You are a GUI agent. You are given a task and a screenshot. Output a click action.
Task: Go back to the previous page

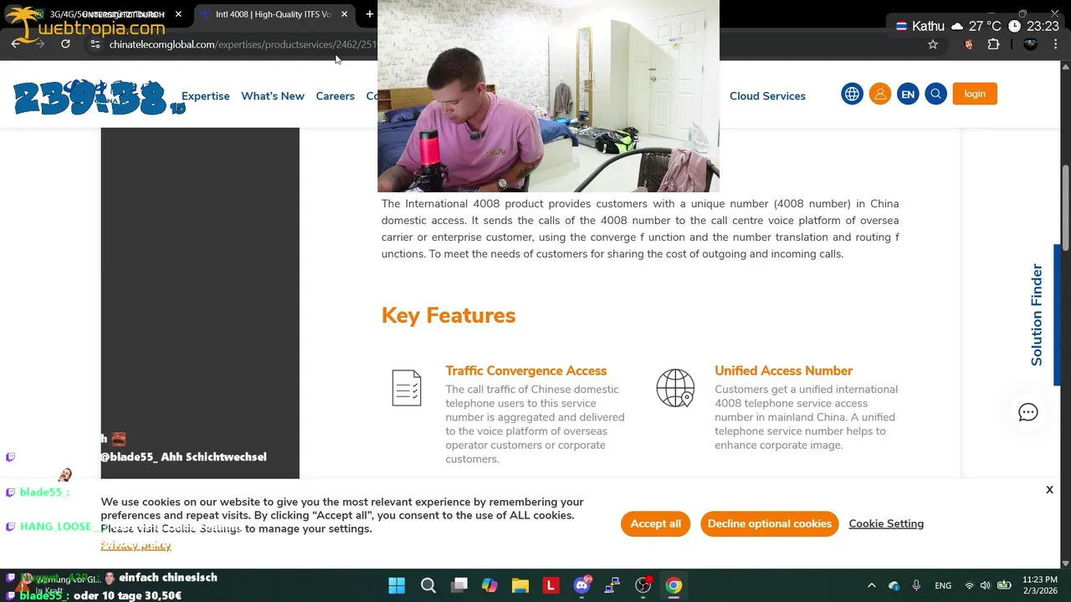pyautogui.click(x=15, y=44)
